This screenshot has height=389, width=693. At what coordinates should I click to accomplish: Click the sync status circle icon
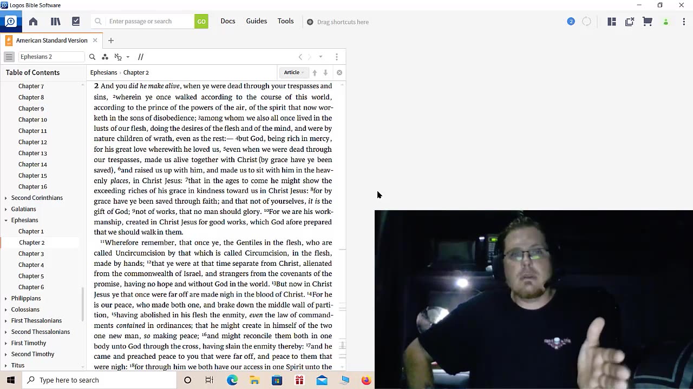click(x=586, y=22)
